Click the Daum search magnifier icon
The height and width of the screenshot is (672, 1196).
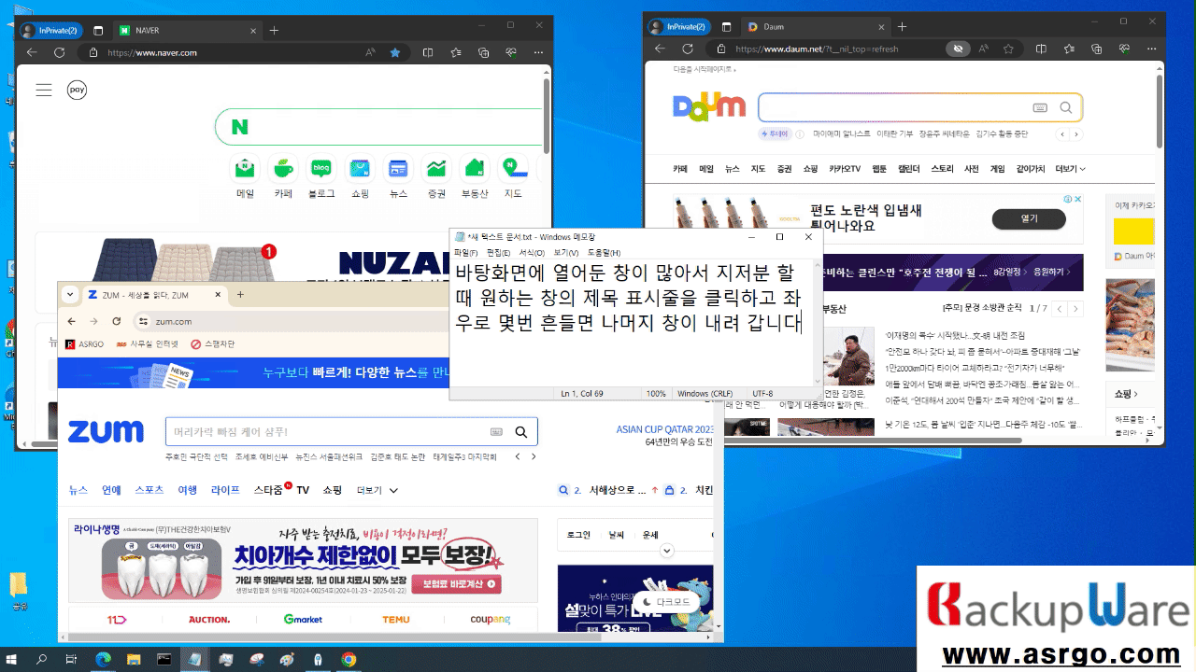point(1066,107)
